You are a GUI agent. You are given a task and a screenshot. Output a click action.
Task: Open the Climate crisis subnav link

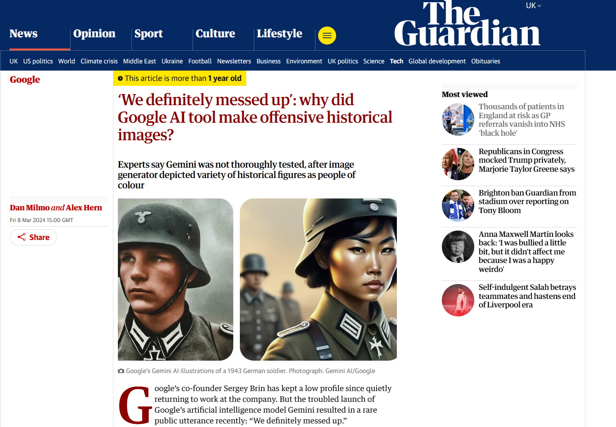pos(99,61)
